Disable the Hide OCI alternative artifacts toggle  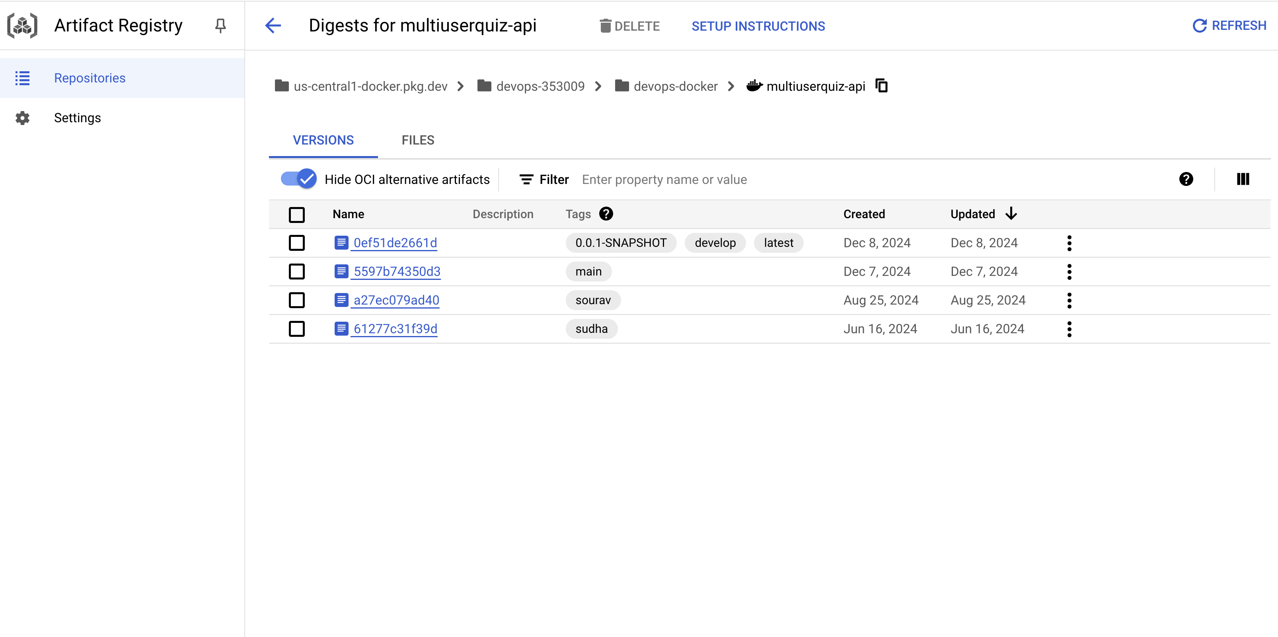coord(297,178)
